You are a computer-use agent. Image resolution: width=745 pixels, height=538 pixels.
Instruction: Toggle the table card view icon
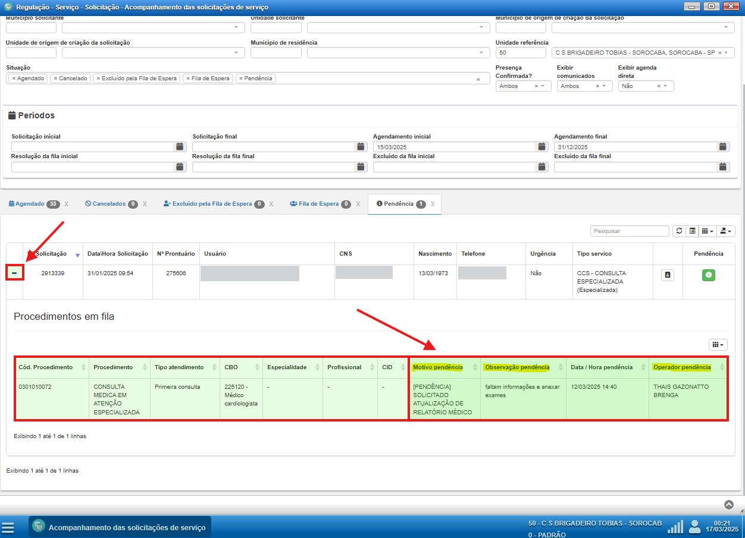(x=692, y=231)
